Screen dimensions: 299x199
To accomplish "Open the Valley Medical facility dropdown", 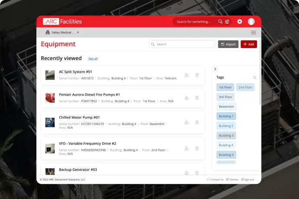I will [x=62, y=32].
